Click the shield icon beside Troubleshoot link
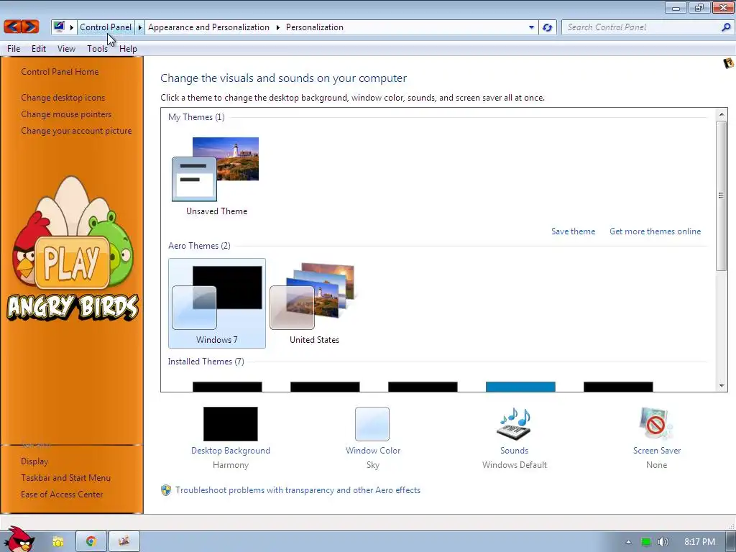The width and height of the screenshot is (736, 552). [x=166, y=490]
